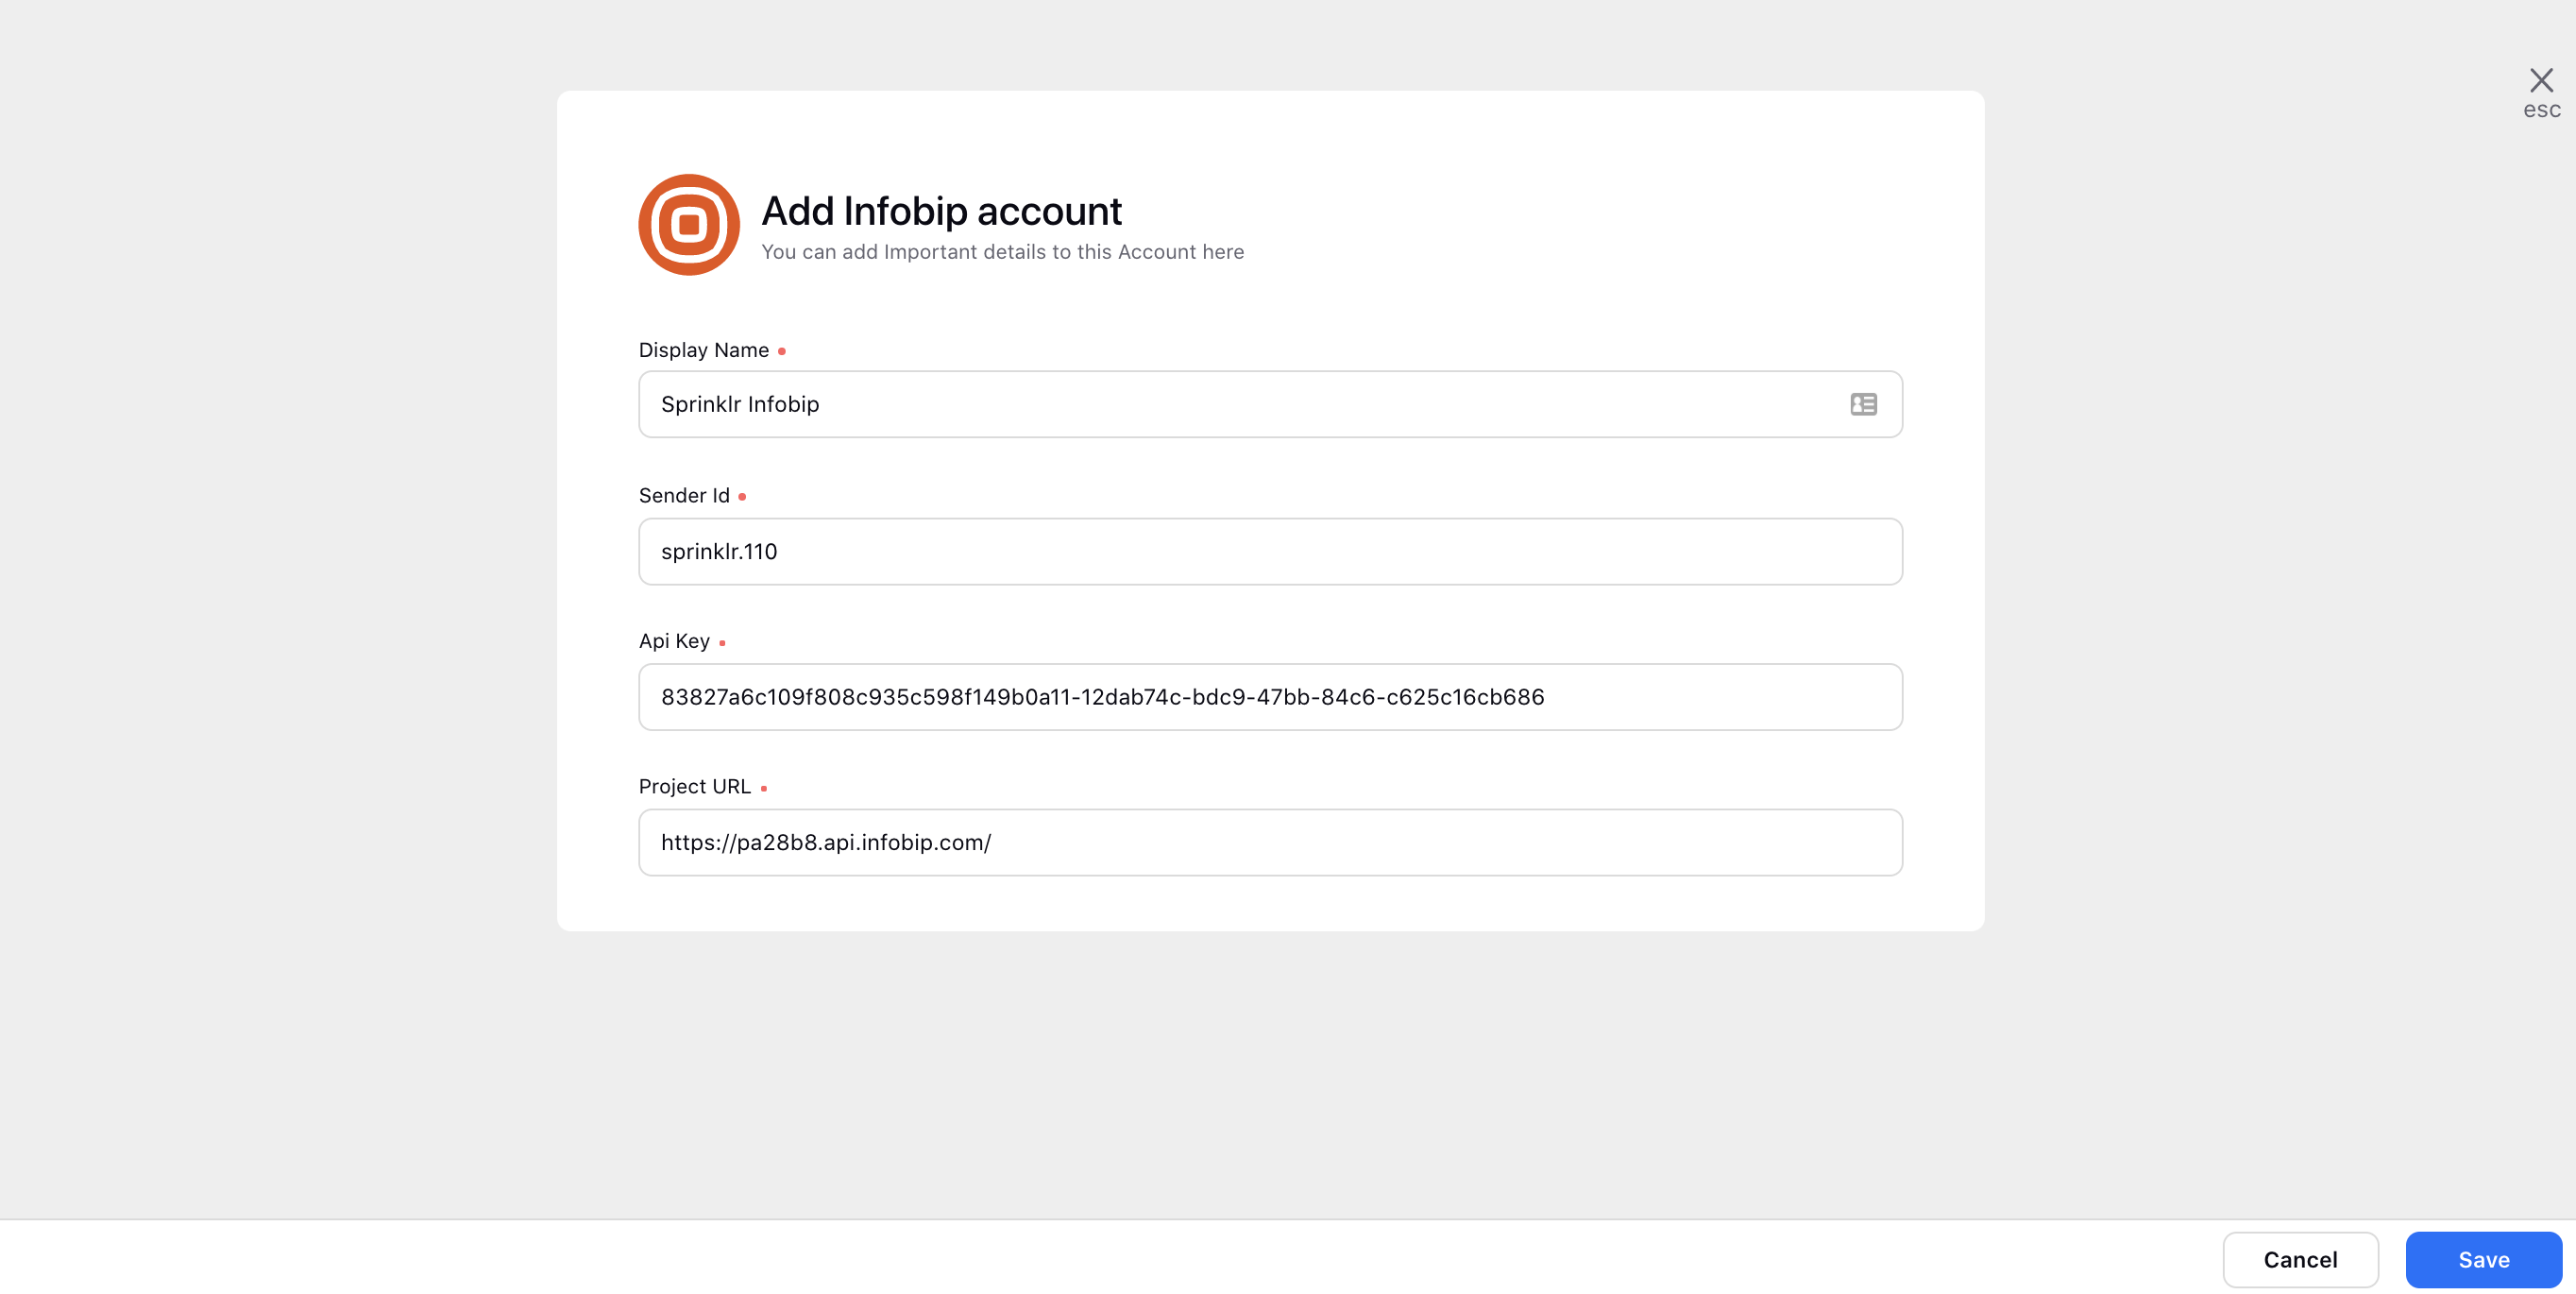
Task: Click the orange Infobip logo
Action: pyautogui.click(x=689, y=225)
